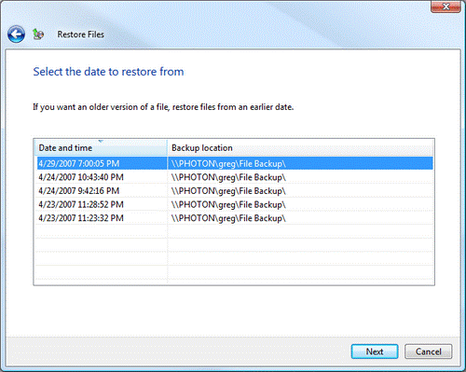Click backup location of 4/29/2007 row

pos(228,164)
